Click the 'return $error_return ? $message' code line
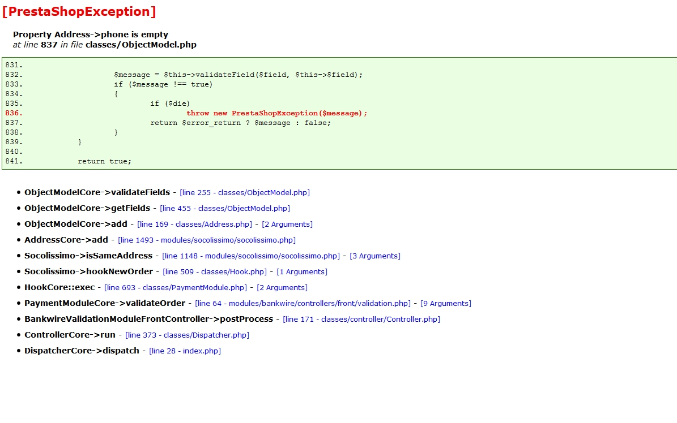This screenshot has width=677, height=423. tap(240, 123)
